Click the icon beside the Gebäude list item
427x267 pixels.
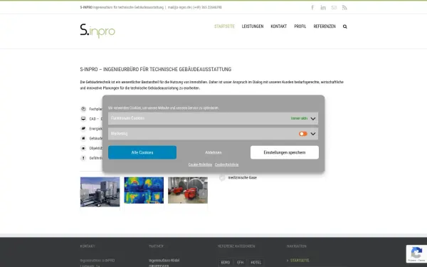coord(83,138)
